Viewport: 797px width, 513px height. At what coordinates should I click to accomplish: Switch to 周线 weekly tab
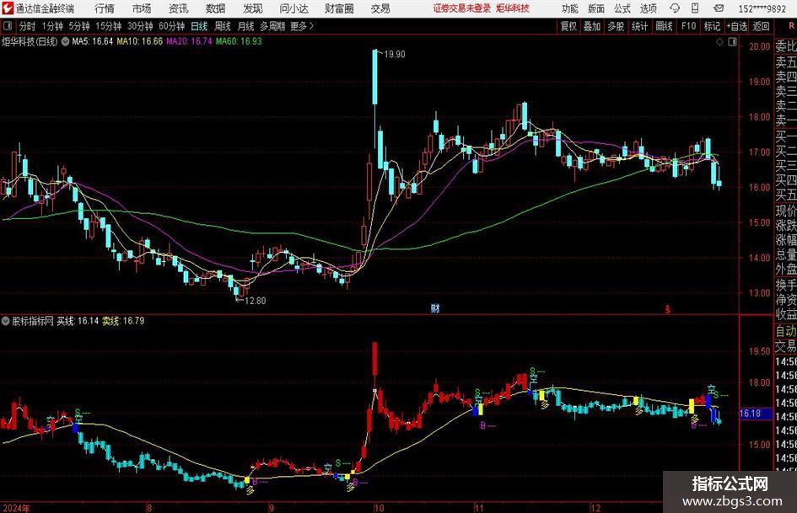tap(223, 26)
